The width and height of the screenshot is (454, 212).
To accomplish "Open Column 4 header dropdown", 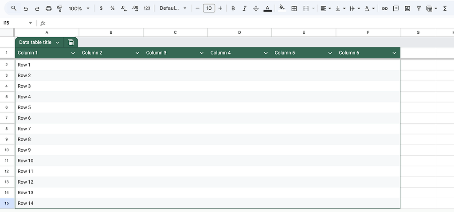I will 266,53.
